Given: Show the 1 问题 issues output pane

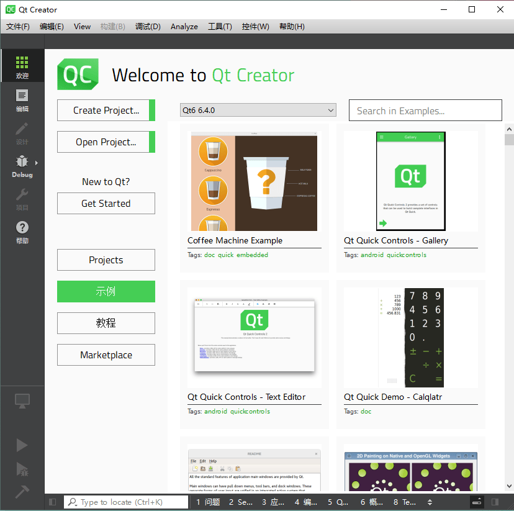Looking at the screenshot, I should (208, 502).
